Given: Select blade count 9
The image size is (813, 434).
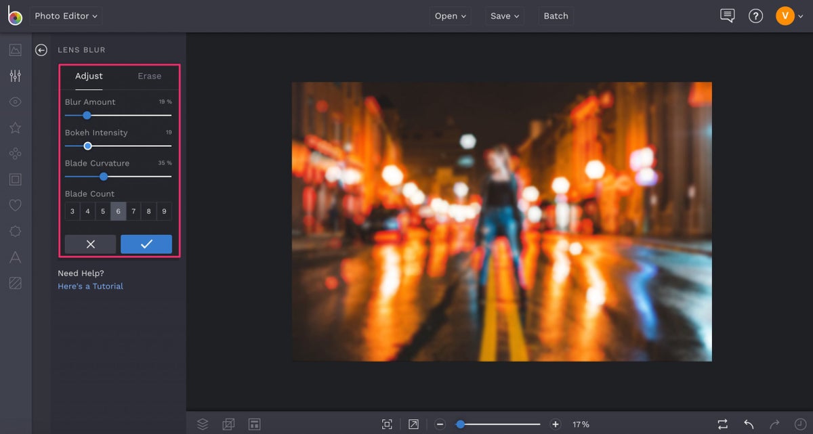Looking at the screenshot, I should (164, 211).
